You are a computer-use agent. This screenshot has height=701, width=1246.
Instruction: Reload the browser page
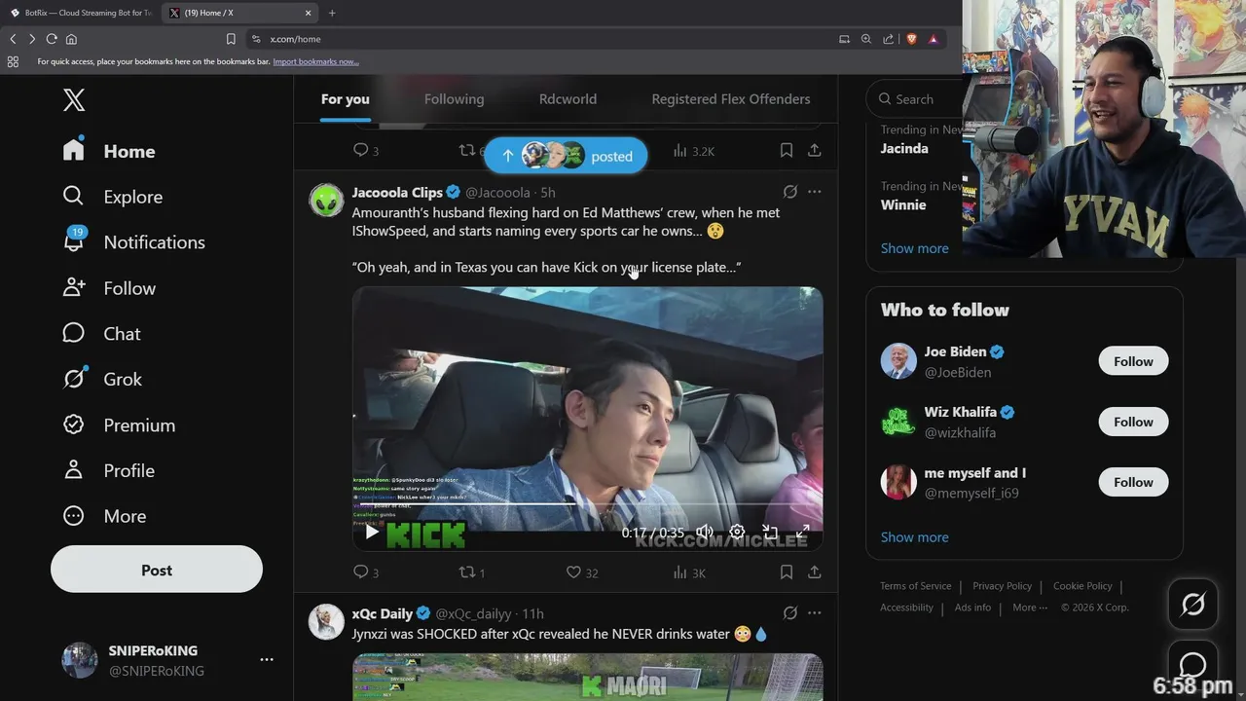tap(52, 39)
